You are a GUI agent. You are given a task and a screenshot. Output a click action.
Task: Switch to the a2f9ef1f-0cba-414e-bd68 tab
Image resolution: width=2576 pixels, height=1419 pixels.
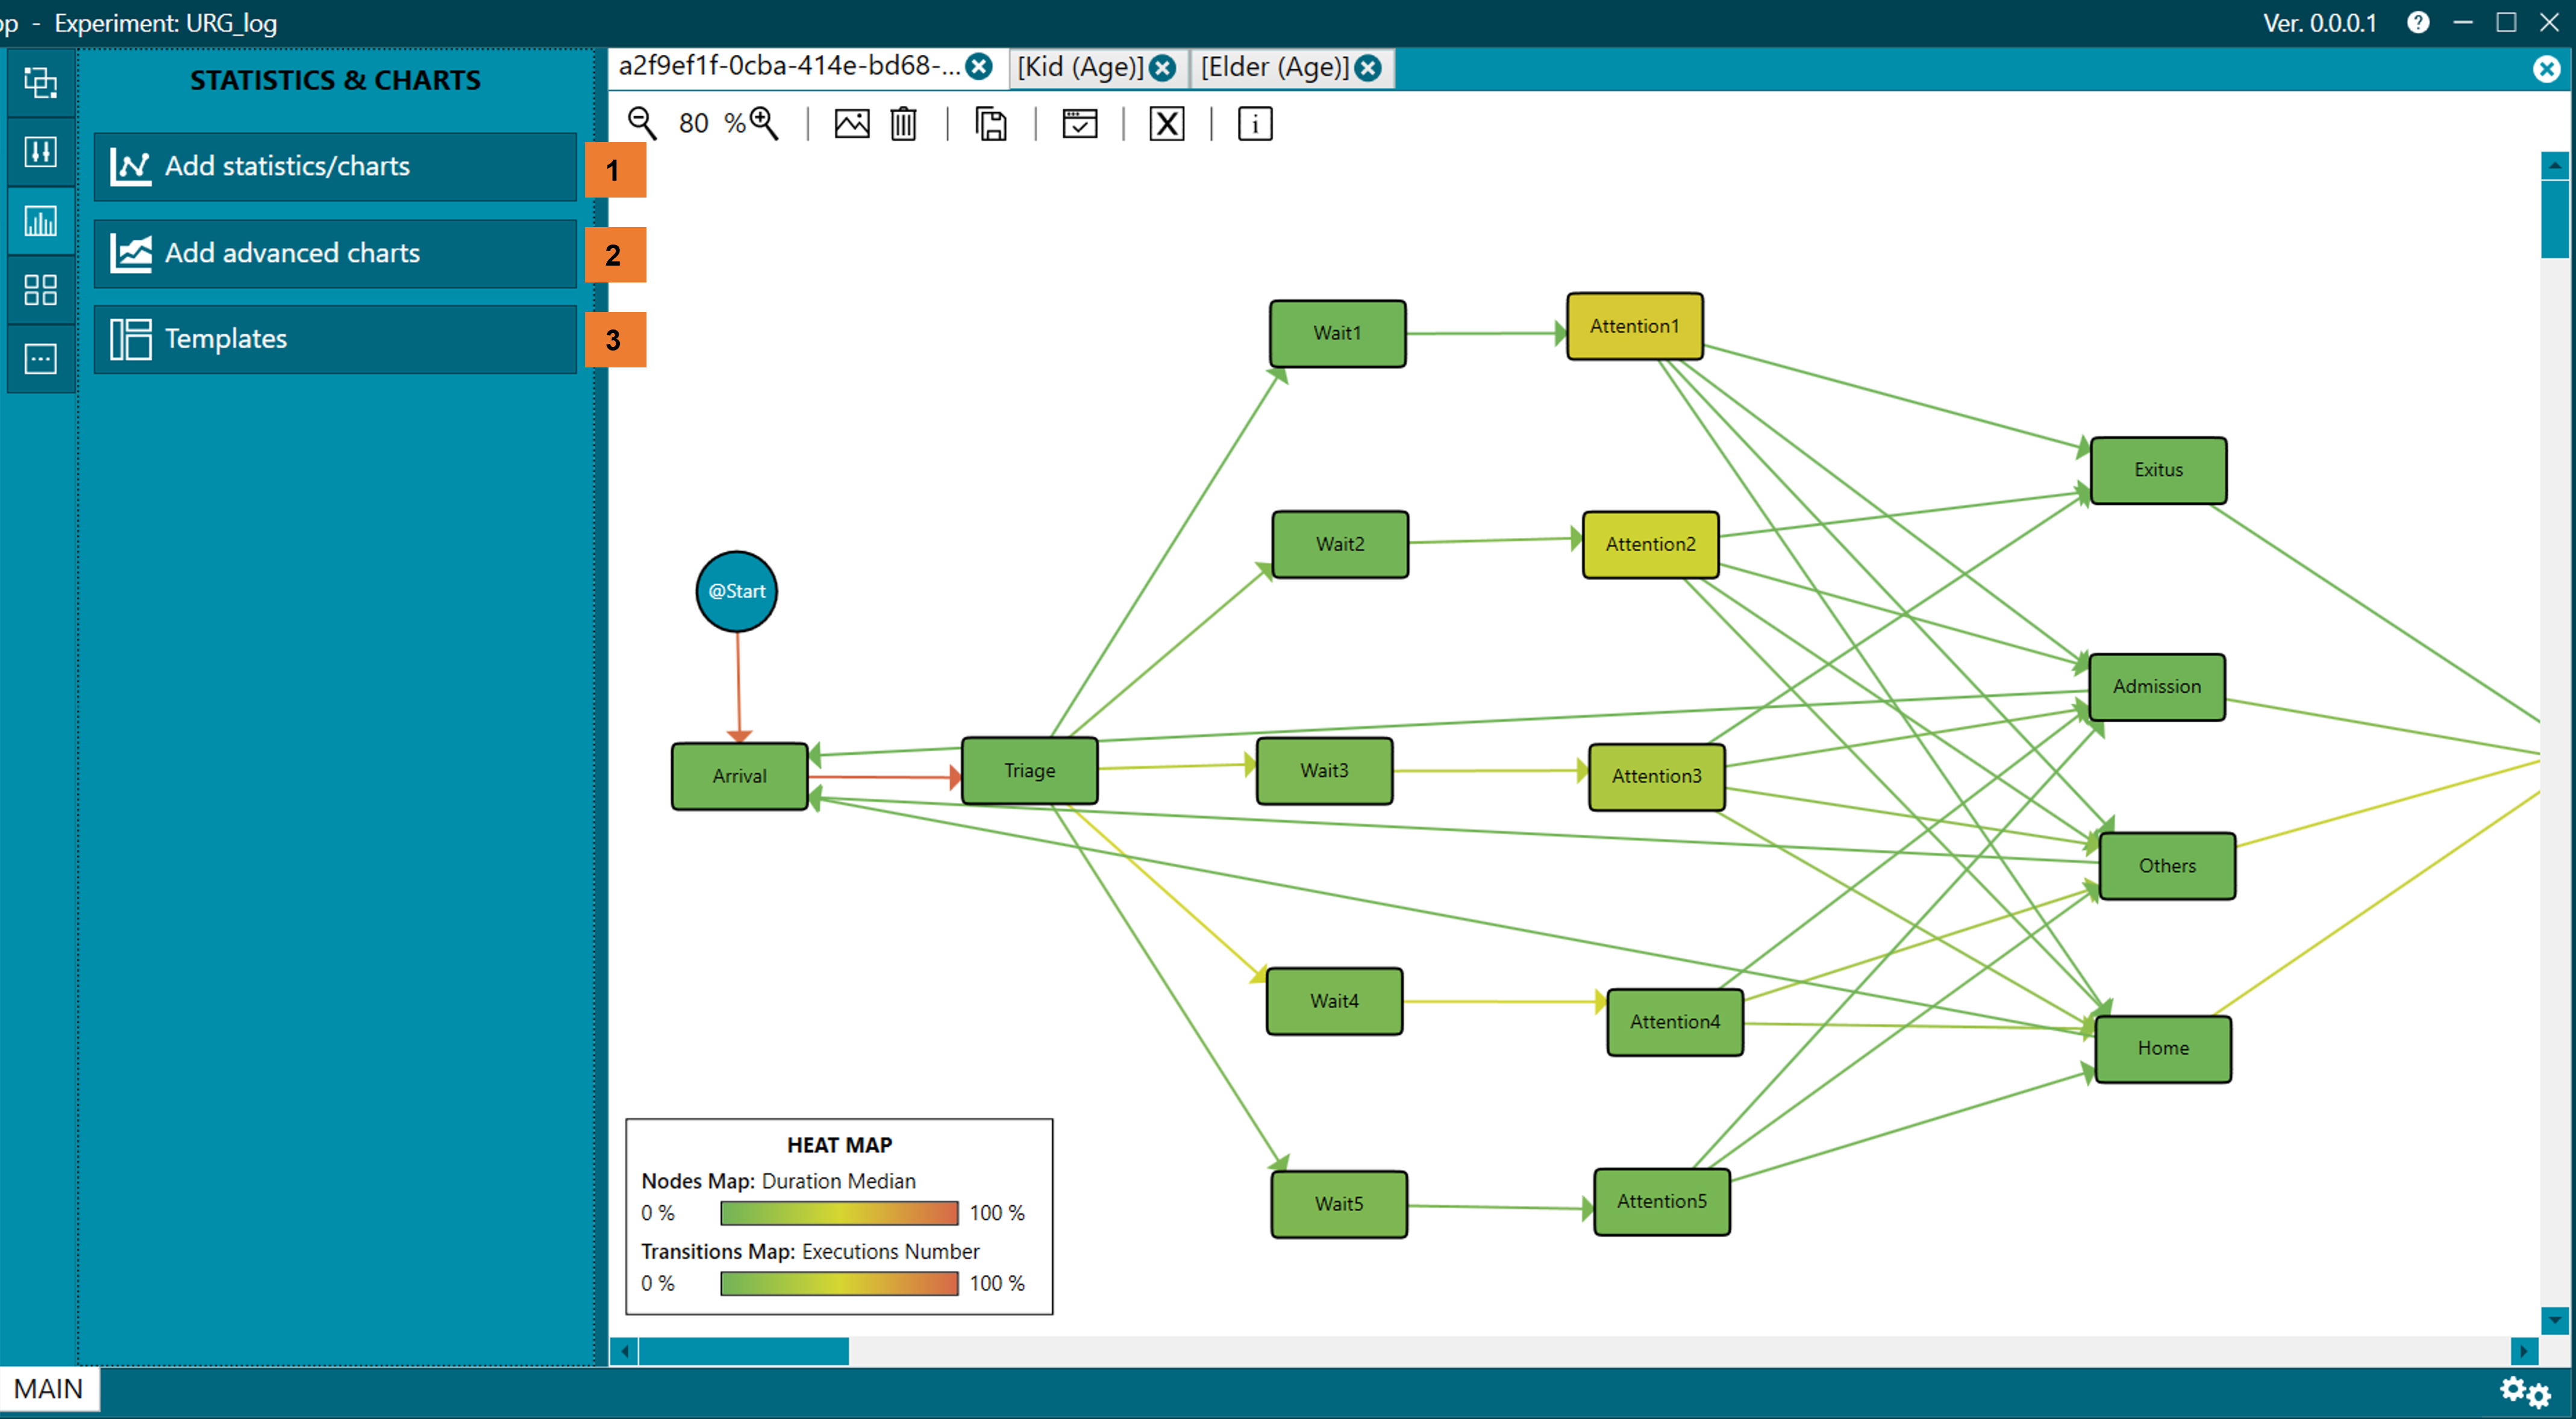[789, 66]
